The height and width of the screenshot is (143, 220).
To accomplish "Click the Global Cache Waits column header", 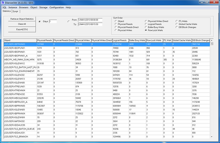I will point(182,41).
